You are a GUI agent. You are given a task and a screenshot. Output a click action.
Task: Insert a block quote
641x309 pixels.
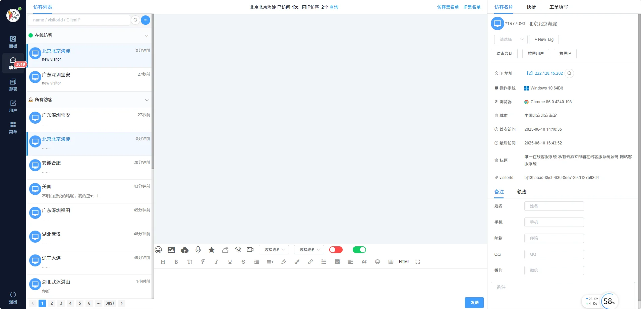(x=364, y=262)
